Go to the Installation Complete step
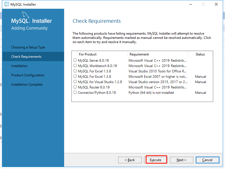Screen dimensions: 225x169 tap(27, 84)
